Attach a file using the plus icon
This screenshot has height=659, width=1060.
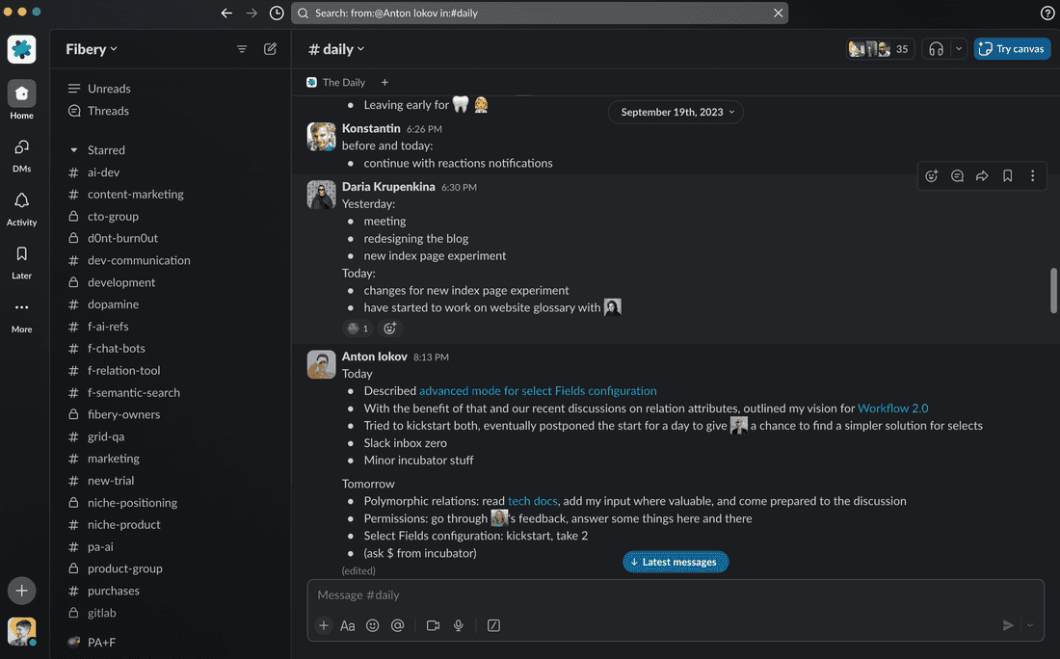[323, 625]
